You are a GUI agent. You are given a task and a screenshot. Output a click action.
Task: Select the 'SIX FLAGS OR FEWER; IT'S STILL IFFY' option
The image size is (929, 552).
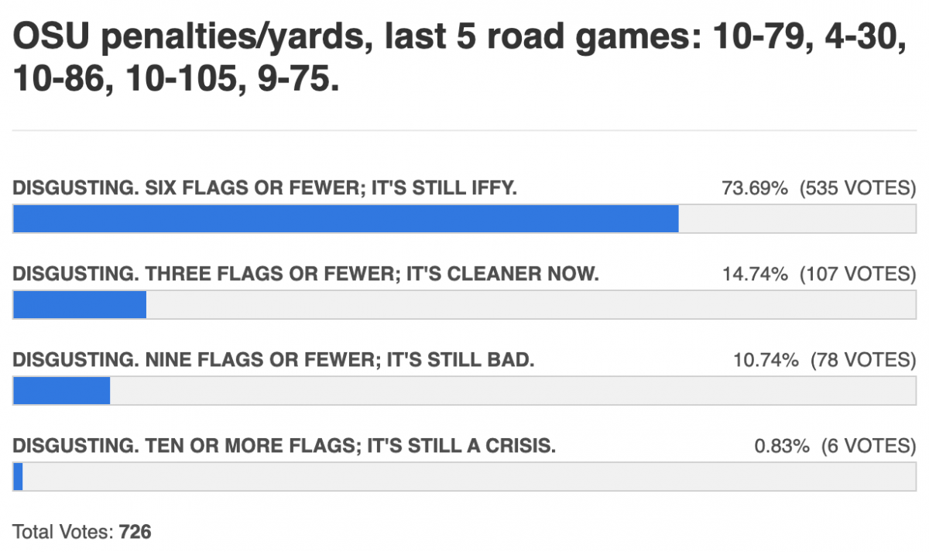(x=265, y=188)
